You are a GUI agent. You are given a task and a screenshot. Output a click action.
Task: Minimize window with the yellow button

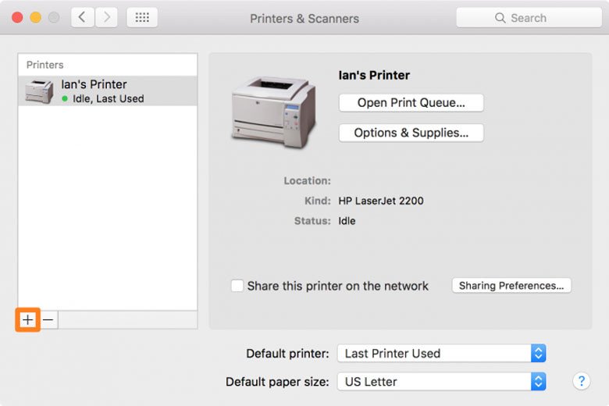pos(36,17)
